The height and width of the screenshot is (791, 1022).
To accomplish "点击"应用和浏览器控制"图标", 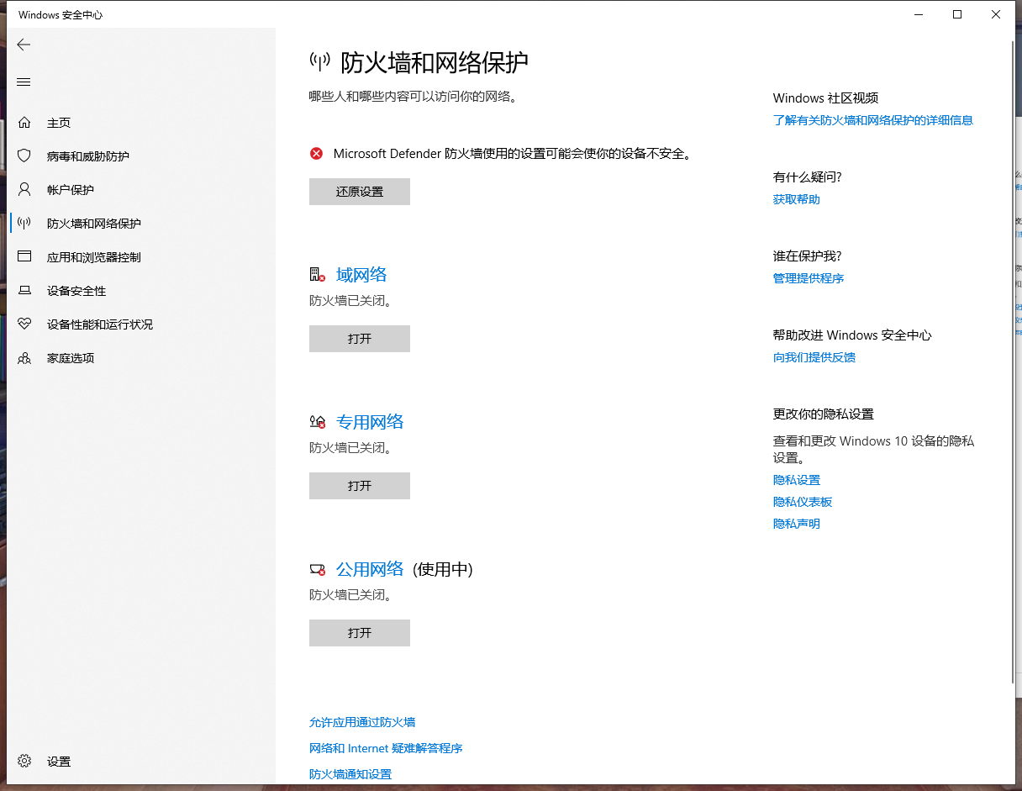I will pos(24,256).
